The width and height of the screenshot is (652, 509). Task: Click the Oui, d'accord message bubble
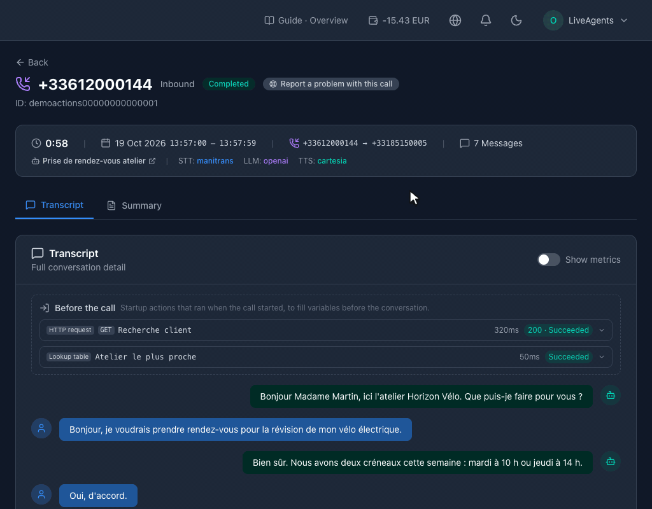(x=98, y=495)
